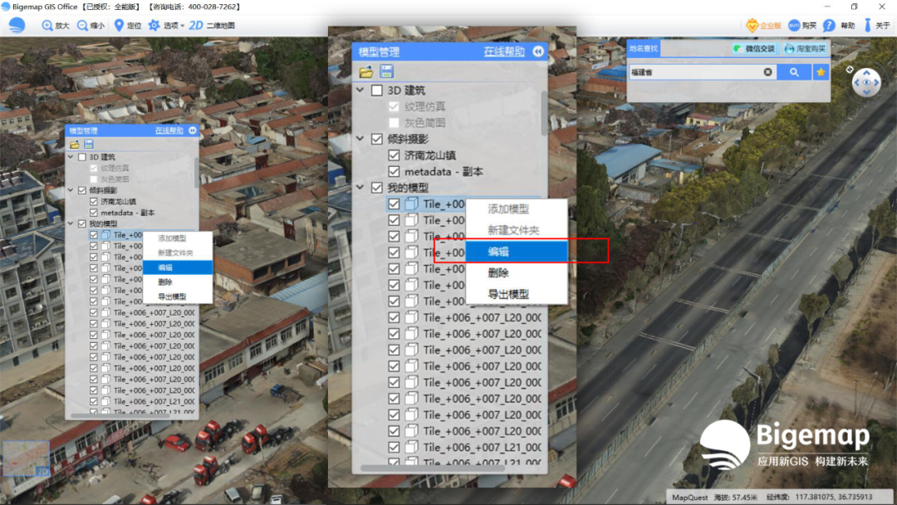Click the overview minimap thumbnail
This screenshot has width=897, height=505.
coord(27,458)
